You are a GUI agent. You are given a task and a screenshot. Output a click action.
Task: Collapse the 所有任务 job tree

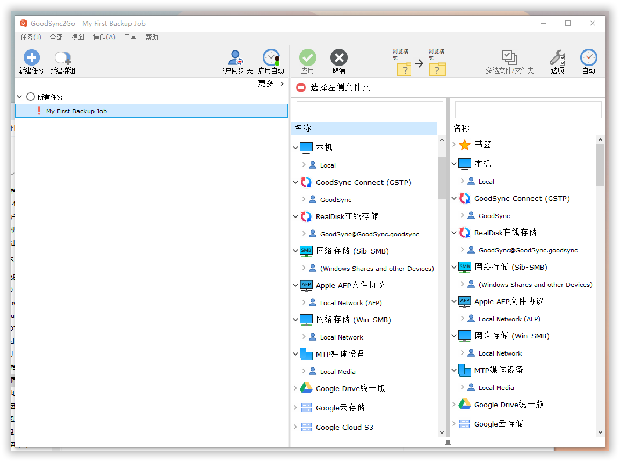tap(19, 97)
